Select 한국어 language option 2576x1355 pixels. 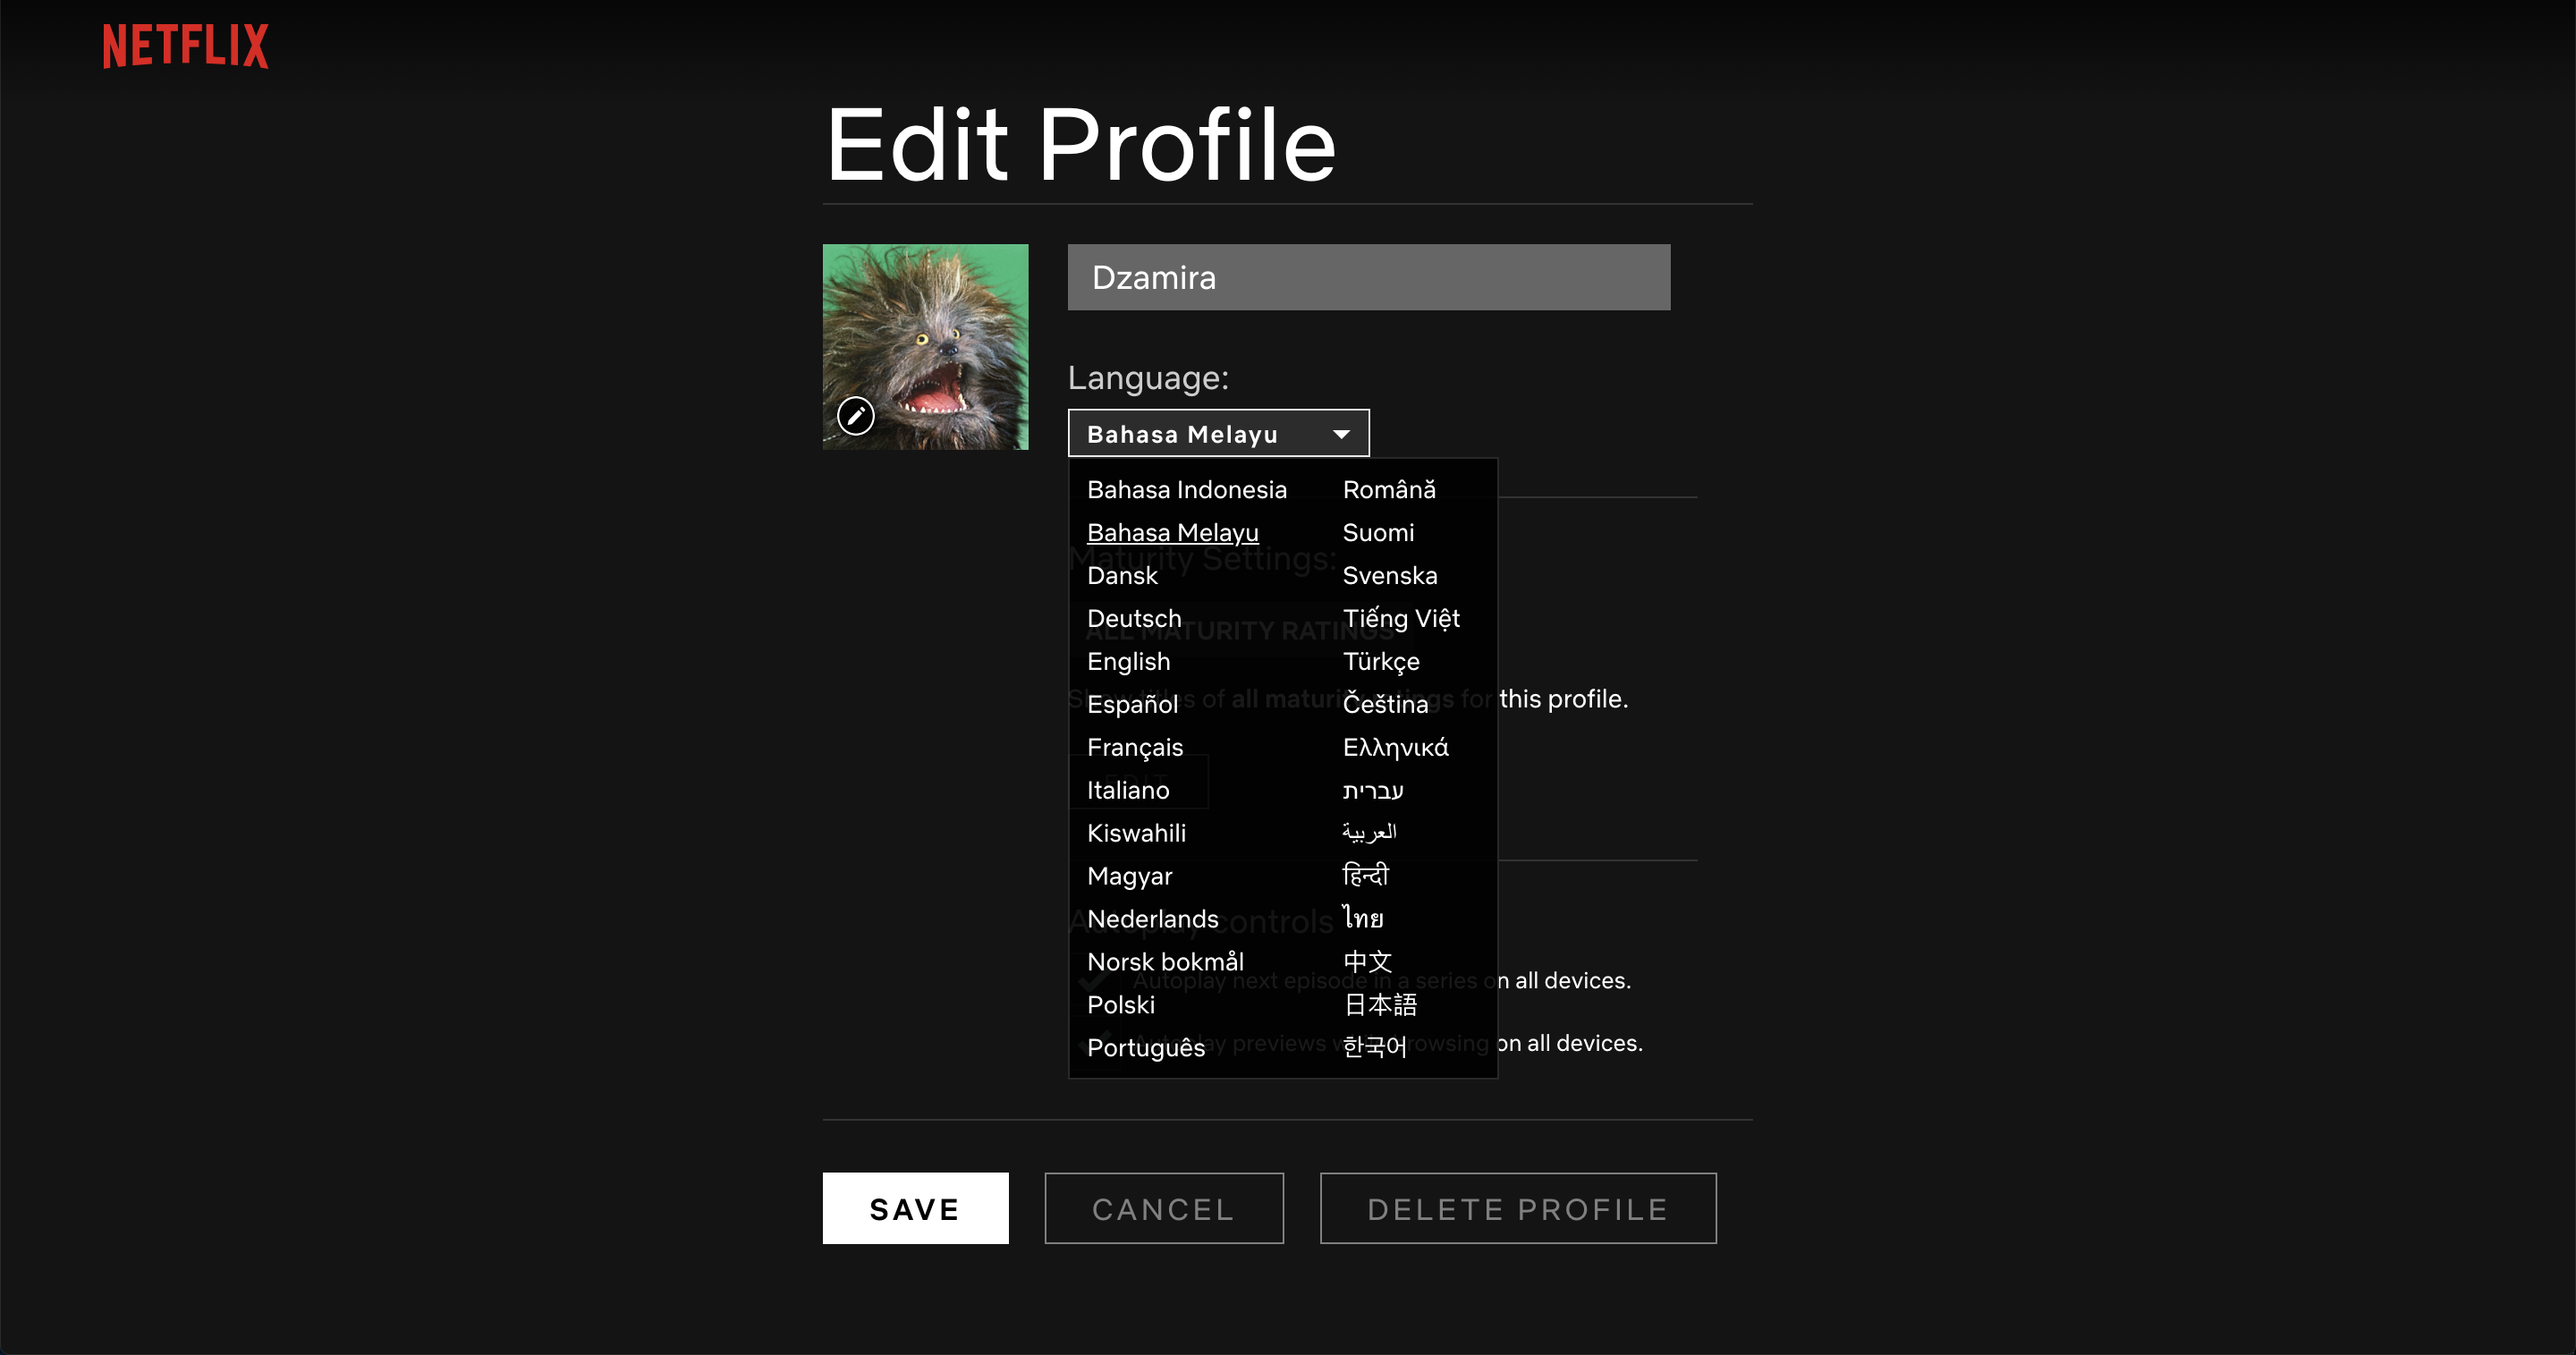pyautogui.click(x=1374, y=1047)
